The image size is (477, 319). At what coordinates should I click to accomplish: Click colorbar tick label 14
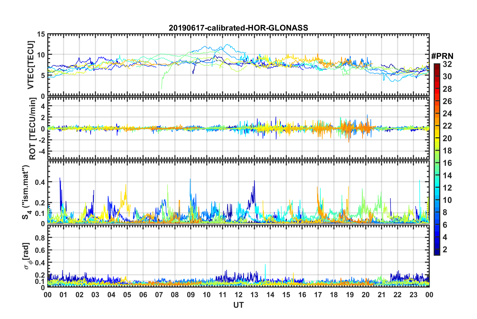(447, 176)
